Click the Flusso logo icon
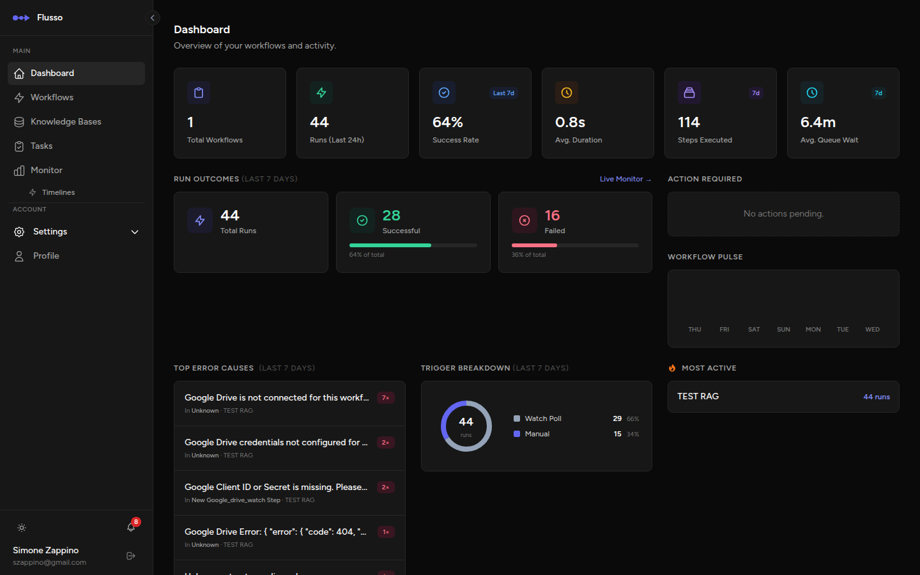 coord(21,18)
